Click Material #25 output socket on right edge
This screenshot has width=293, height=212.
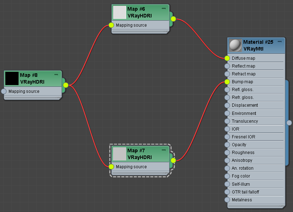pyautogui.click(x=289, y=123)
